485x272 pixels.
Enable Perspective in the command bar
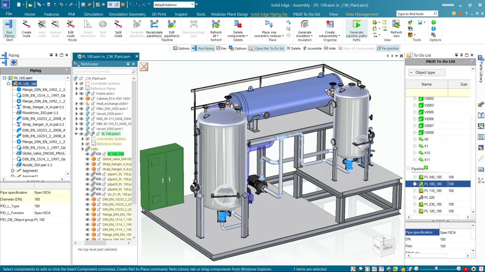tap(388, 48)
